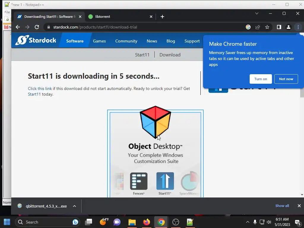304x228 pixels.
Task: Click Start11 breadcrumb link
Action: tap(142, 55)
